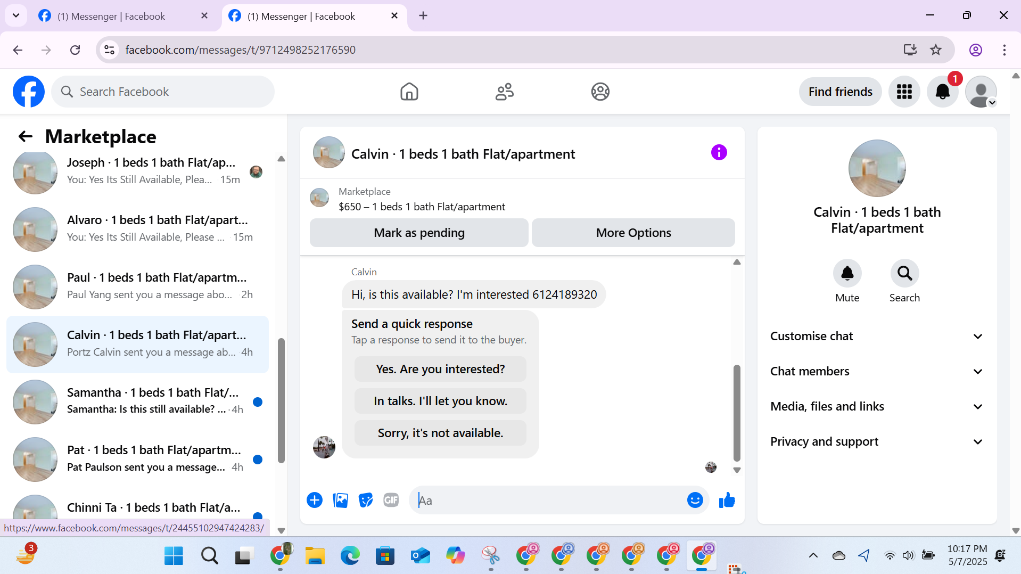
Task: Bookmark this page with the star icon
Action: (935, 50)
